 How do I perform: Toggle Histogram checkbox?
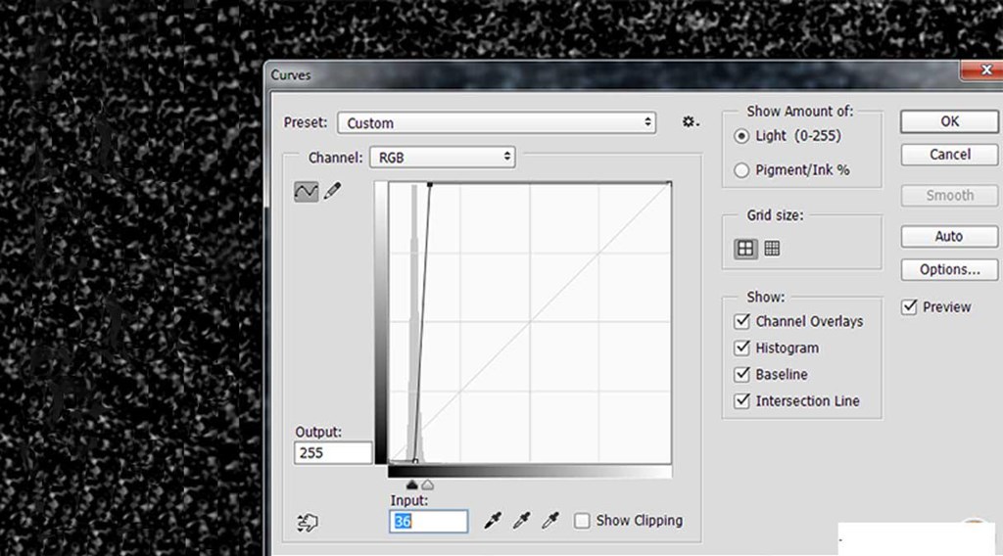(742, 347)
